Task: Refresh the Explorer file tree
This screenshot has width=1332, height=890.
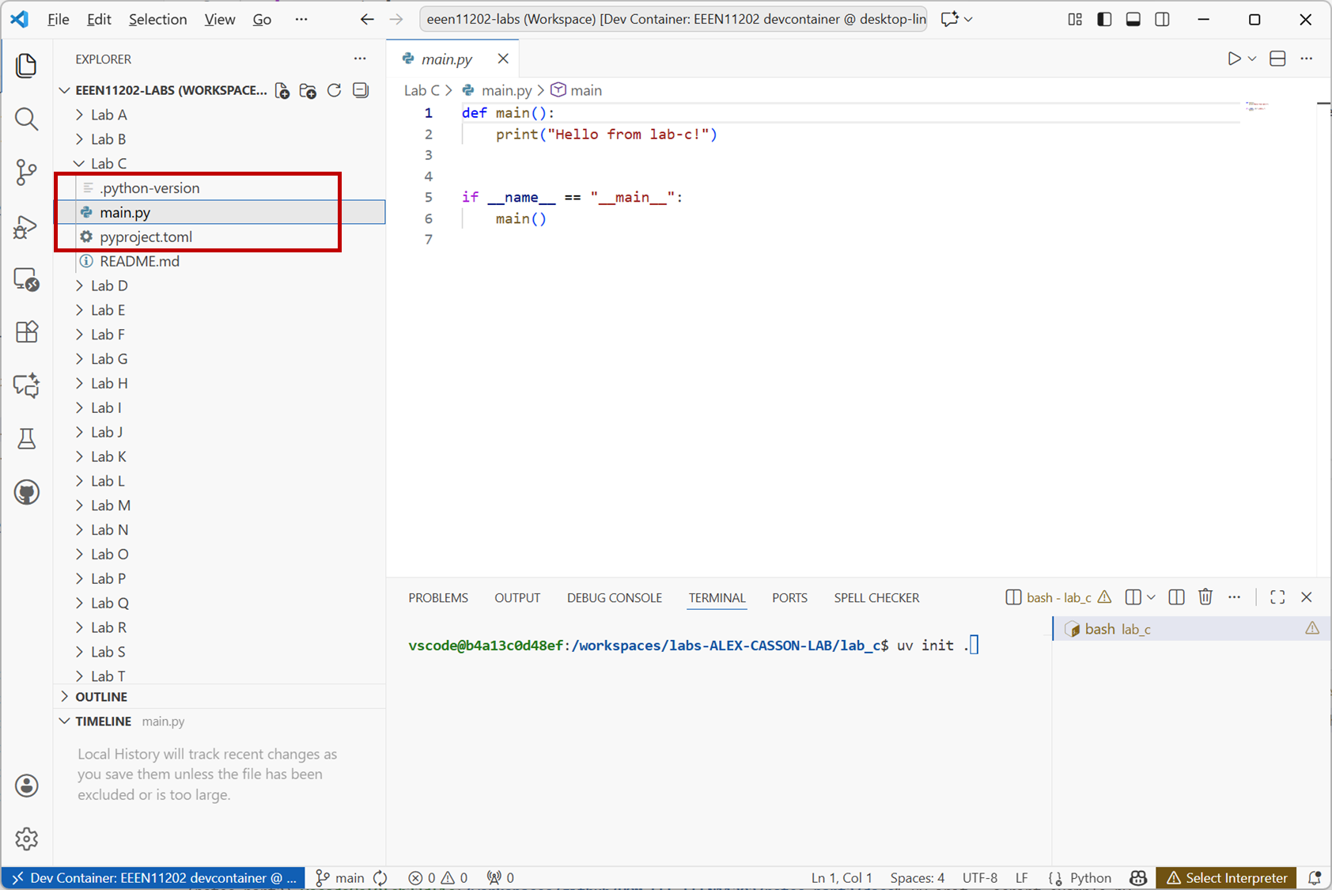Action: coord(335,91)
